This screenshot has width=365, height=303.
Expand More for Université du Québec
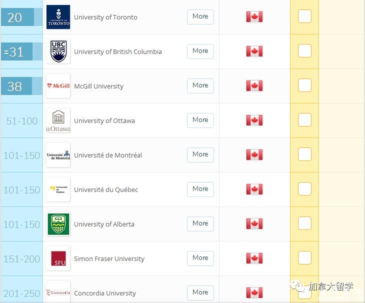(200, 189)
